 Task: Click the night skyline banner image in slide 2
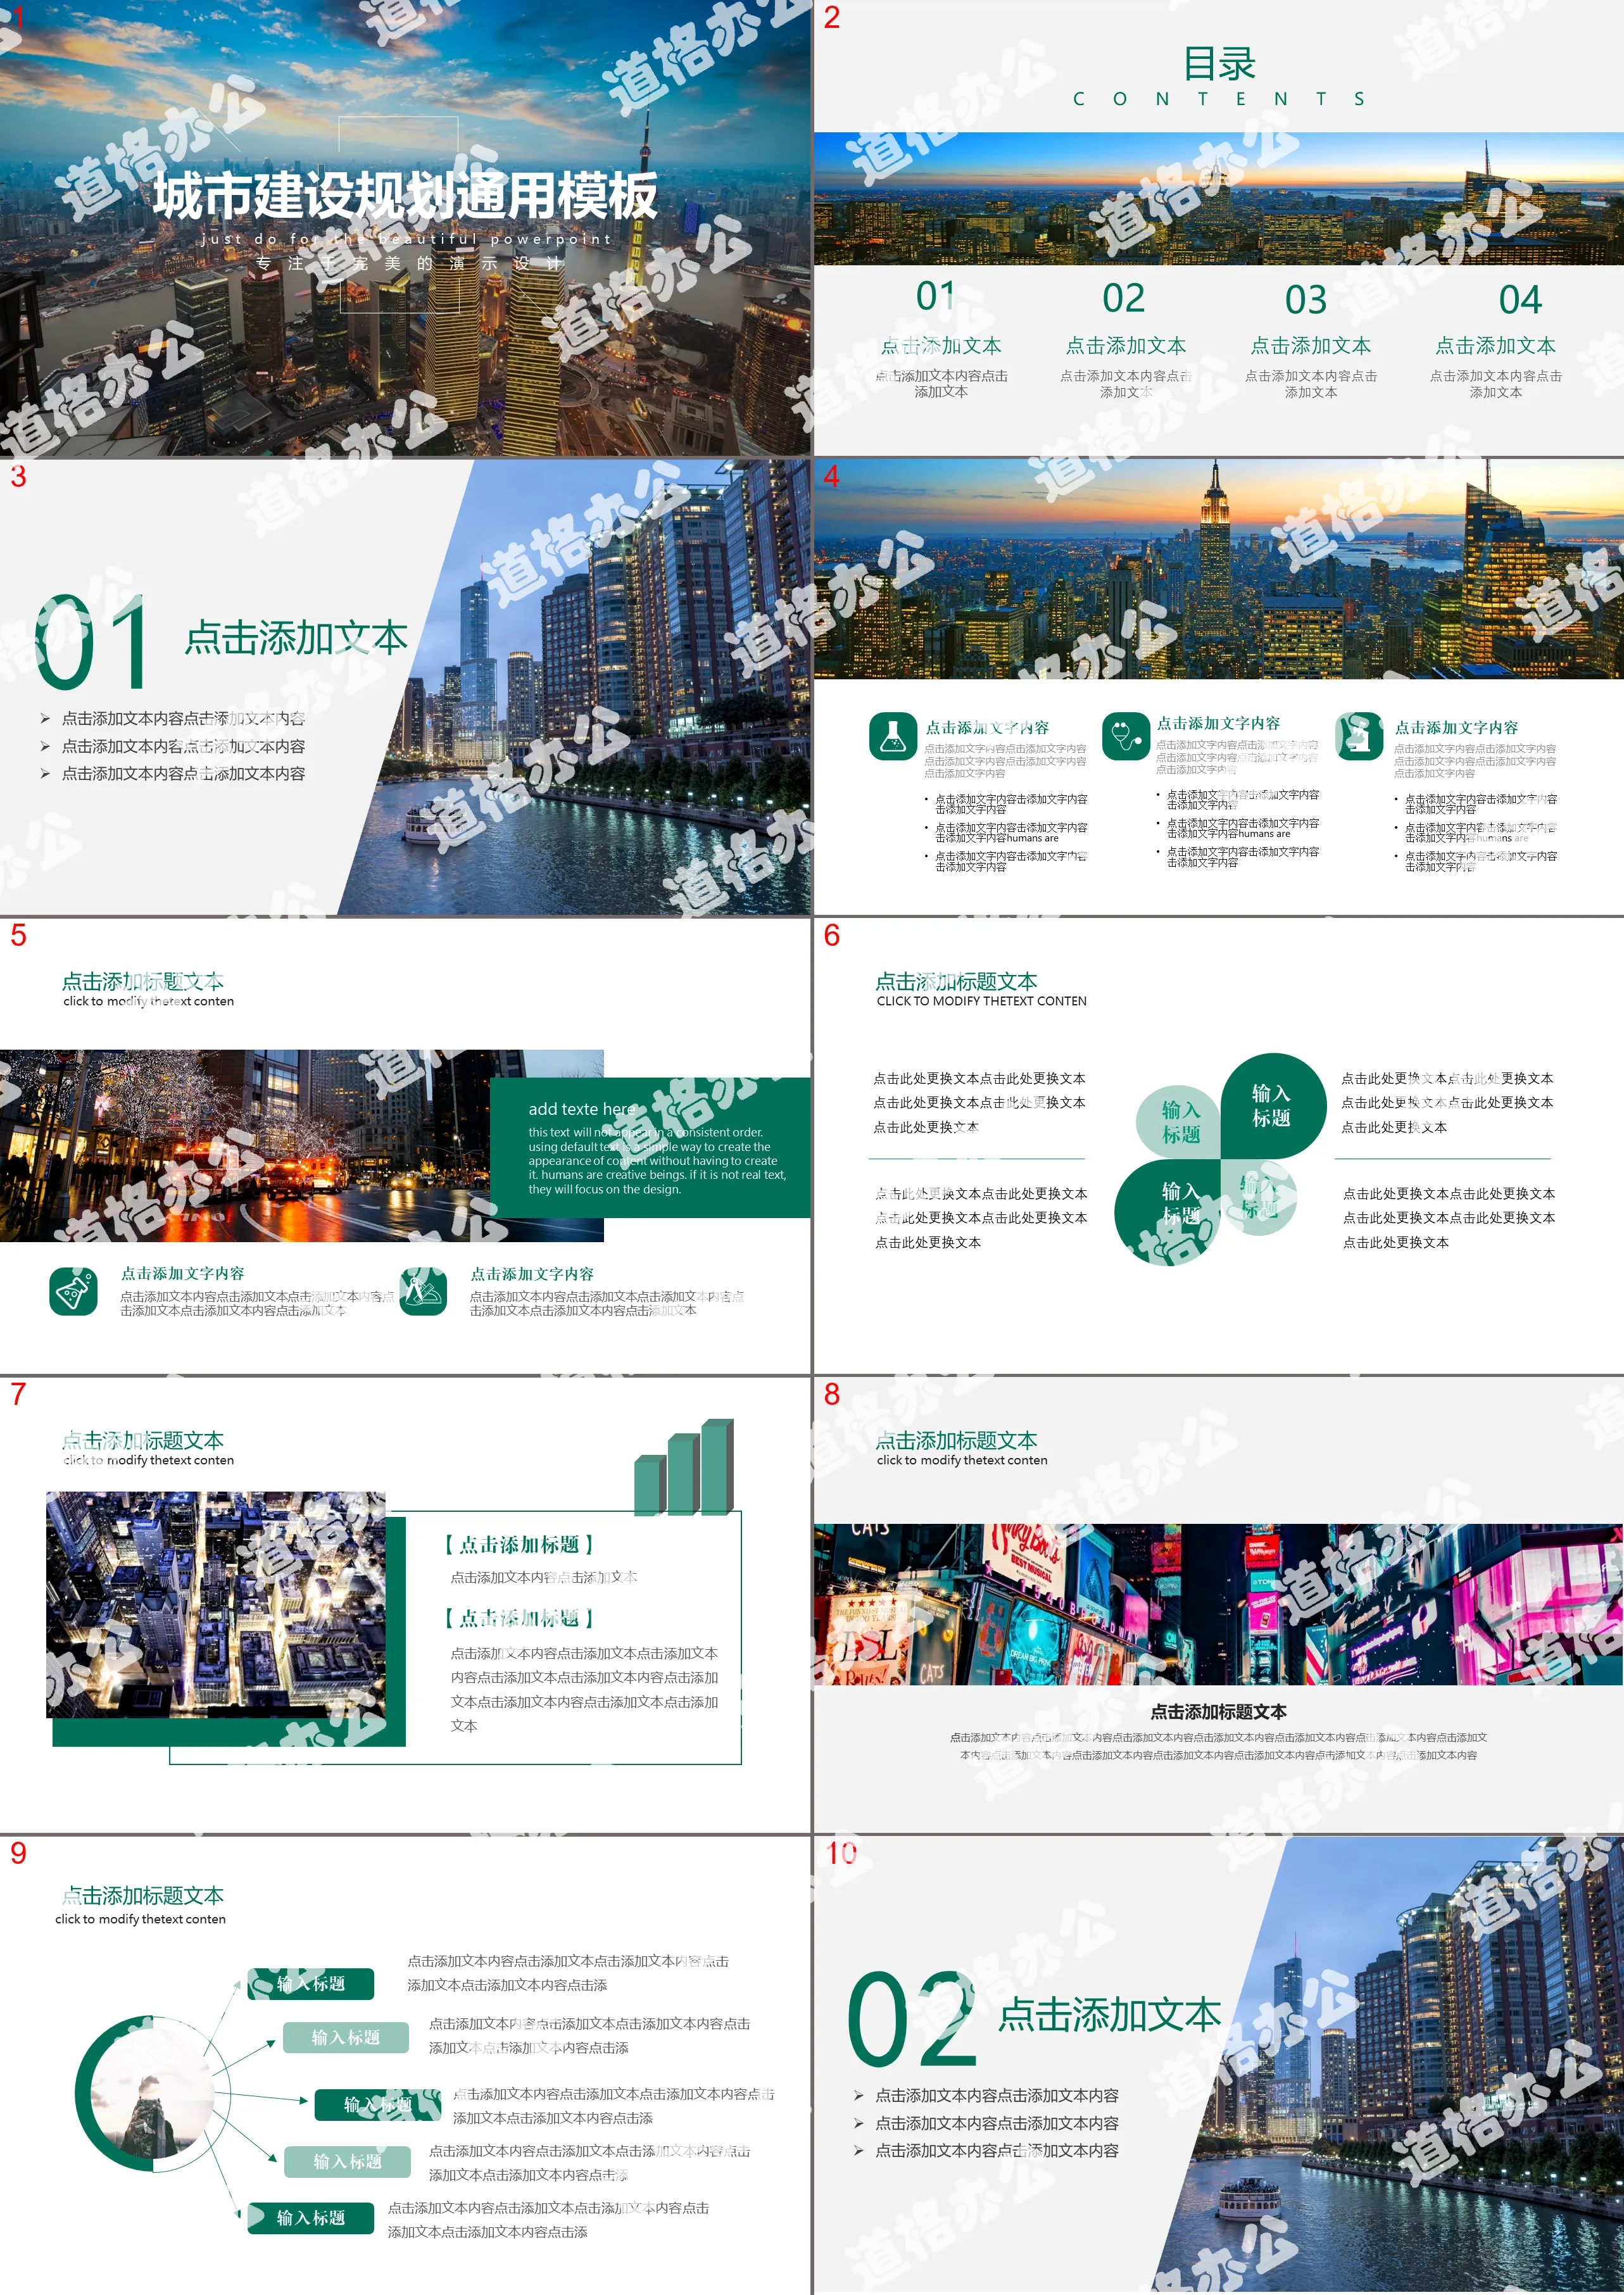1218,199
